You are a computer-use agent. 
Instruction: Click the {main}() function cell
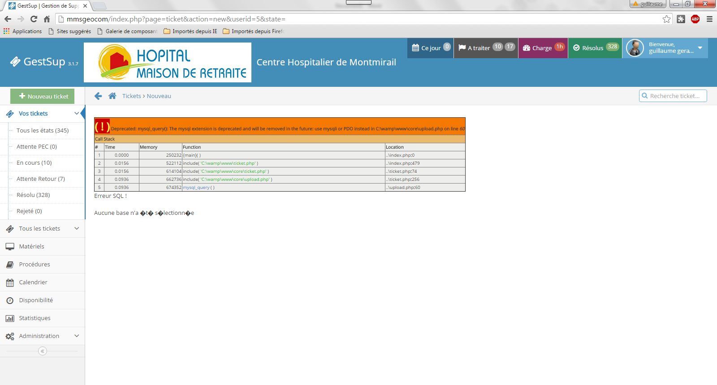point(283,155)
